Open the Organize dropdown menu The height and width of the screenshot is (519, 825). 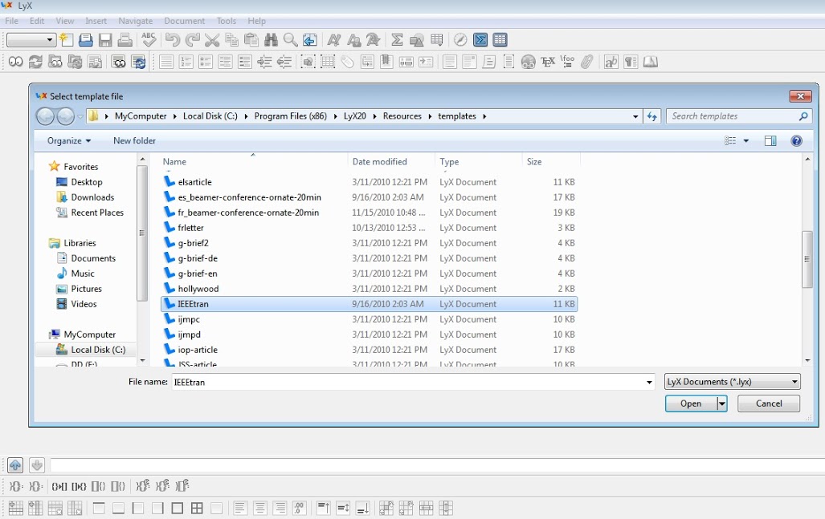69,141
